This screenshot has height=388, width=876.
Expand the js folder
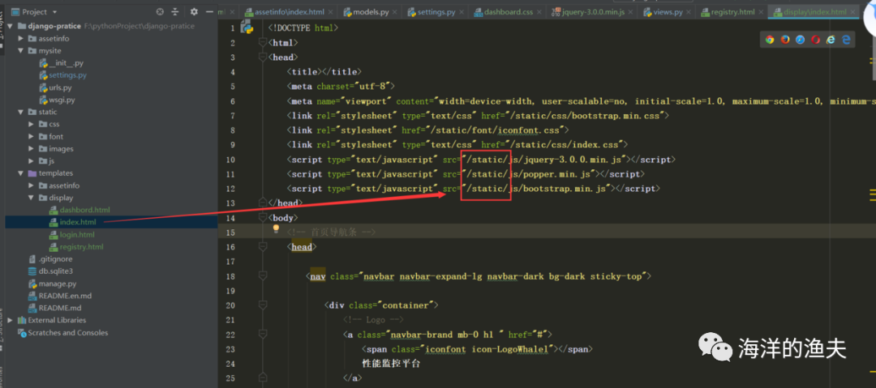coord(32,160)
